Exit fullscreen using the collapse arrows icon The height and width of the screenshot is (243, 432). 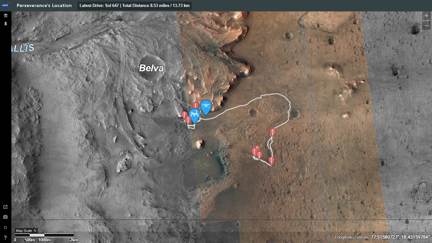click(x=5, y=227)
